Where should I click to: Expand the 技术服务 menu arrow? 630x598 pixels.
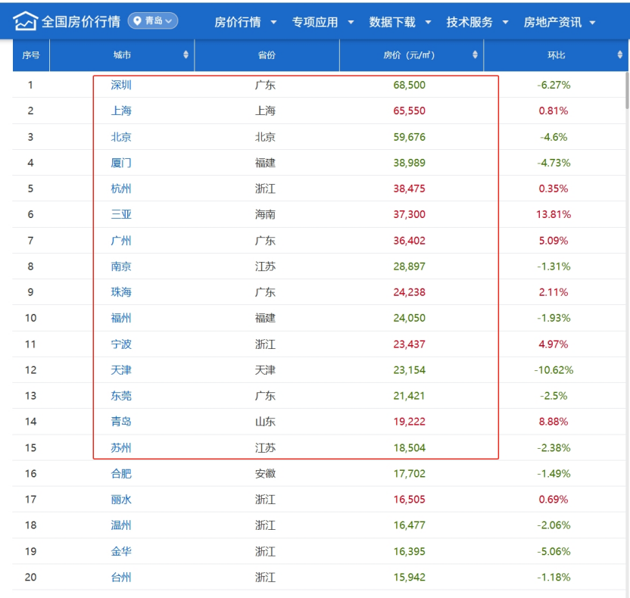tap(506, 23)
